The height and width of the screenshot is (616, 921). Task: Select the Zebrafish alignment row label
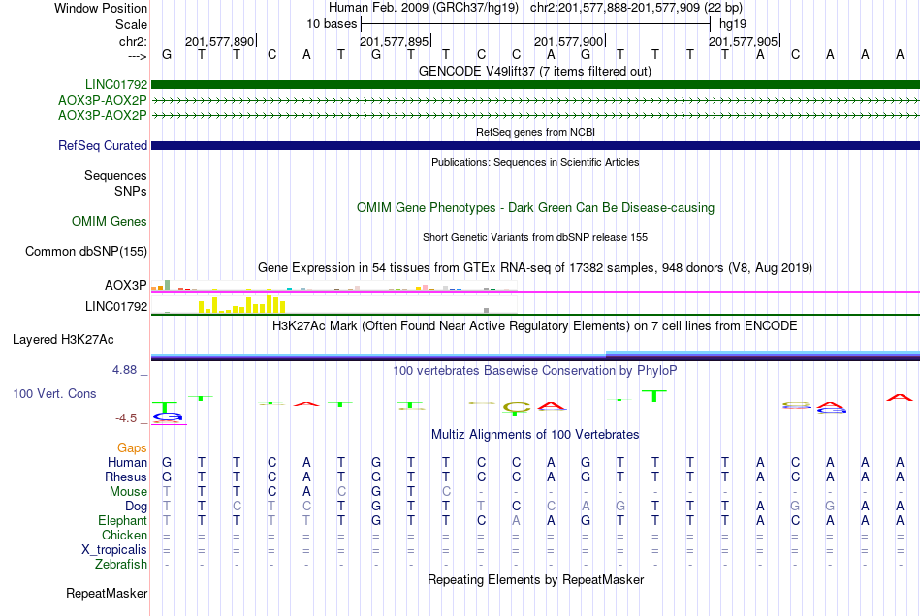coord(121,565)
